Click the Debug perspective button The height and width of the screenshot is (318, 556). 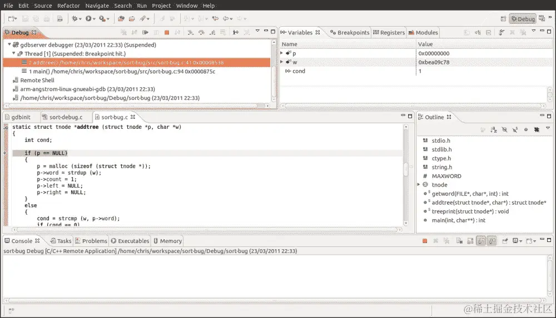[523, 19]
